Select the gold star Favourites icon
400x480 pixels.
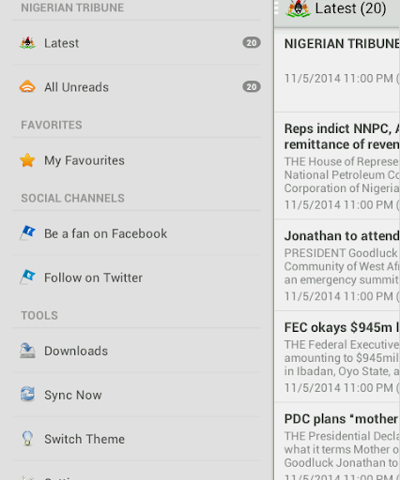[x=27, y=160]
